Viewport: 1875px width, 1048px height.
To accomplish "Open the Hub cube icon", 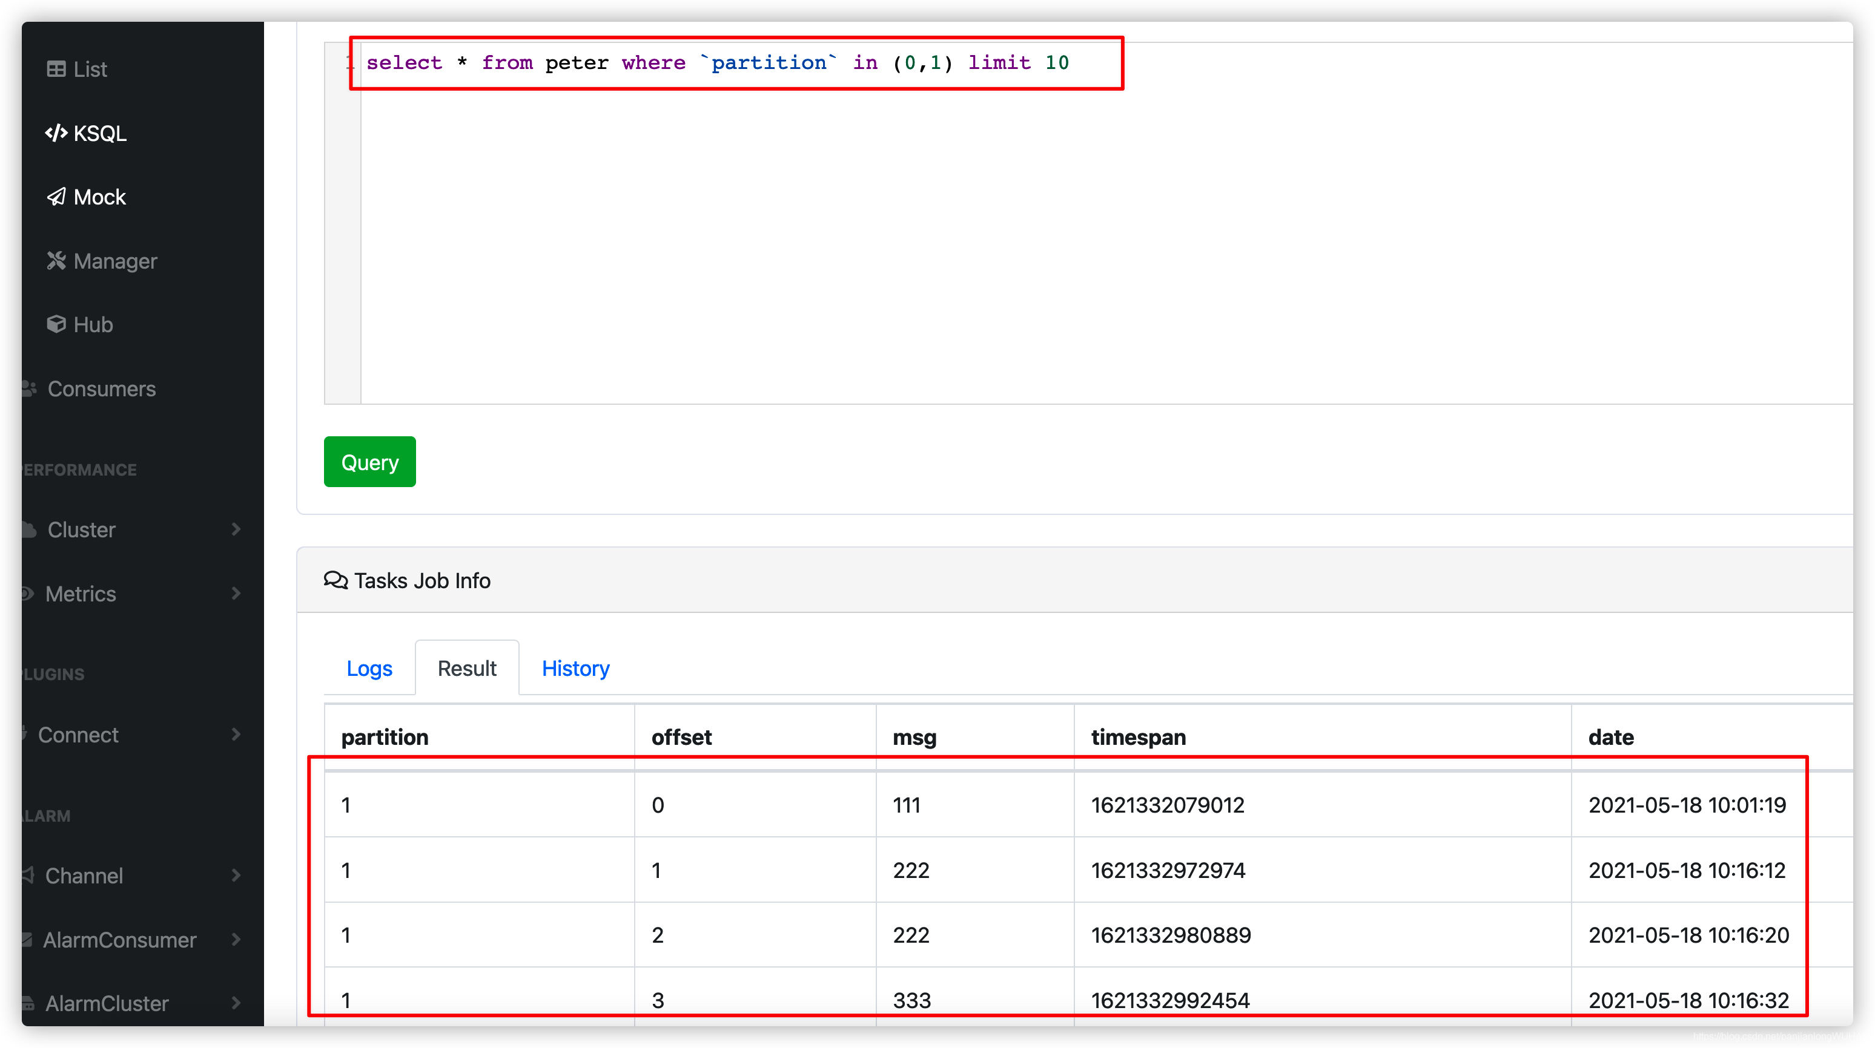I will click(x=57, y=324).
